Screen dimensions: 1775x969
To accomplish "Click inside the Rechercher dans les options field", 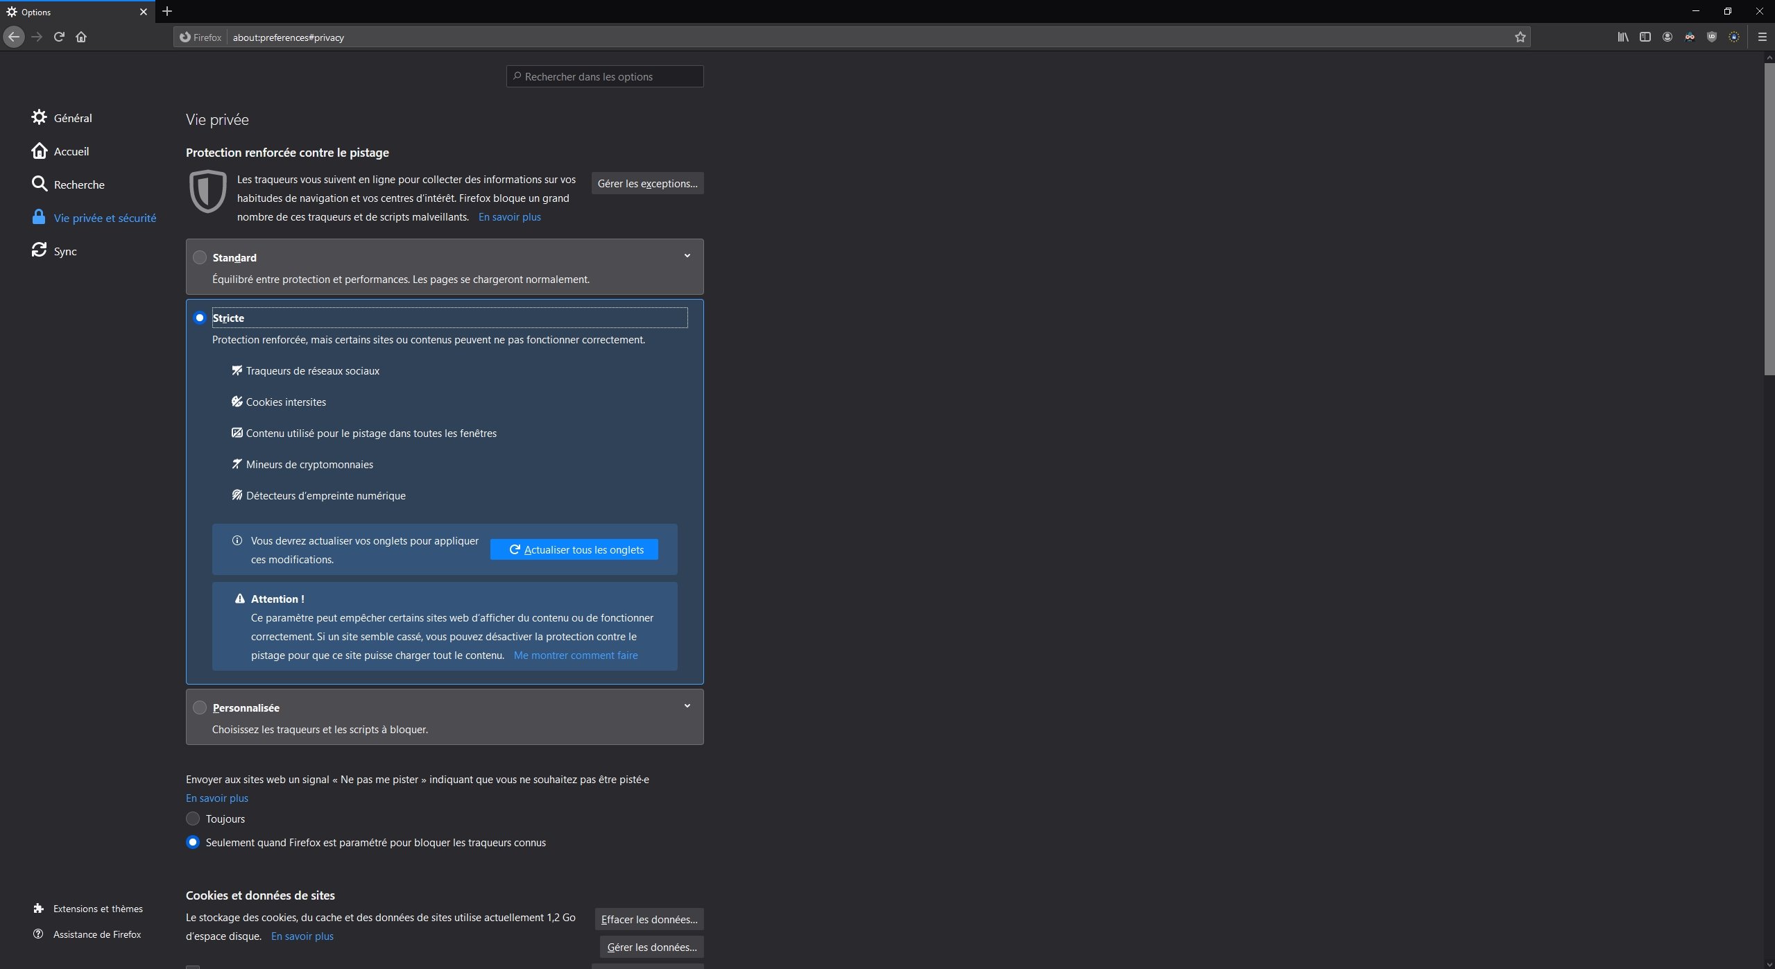I will pos(604,76).
